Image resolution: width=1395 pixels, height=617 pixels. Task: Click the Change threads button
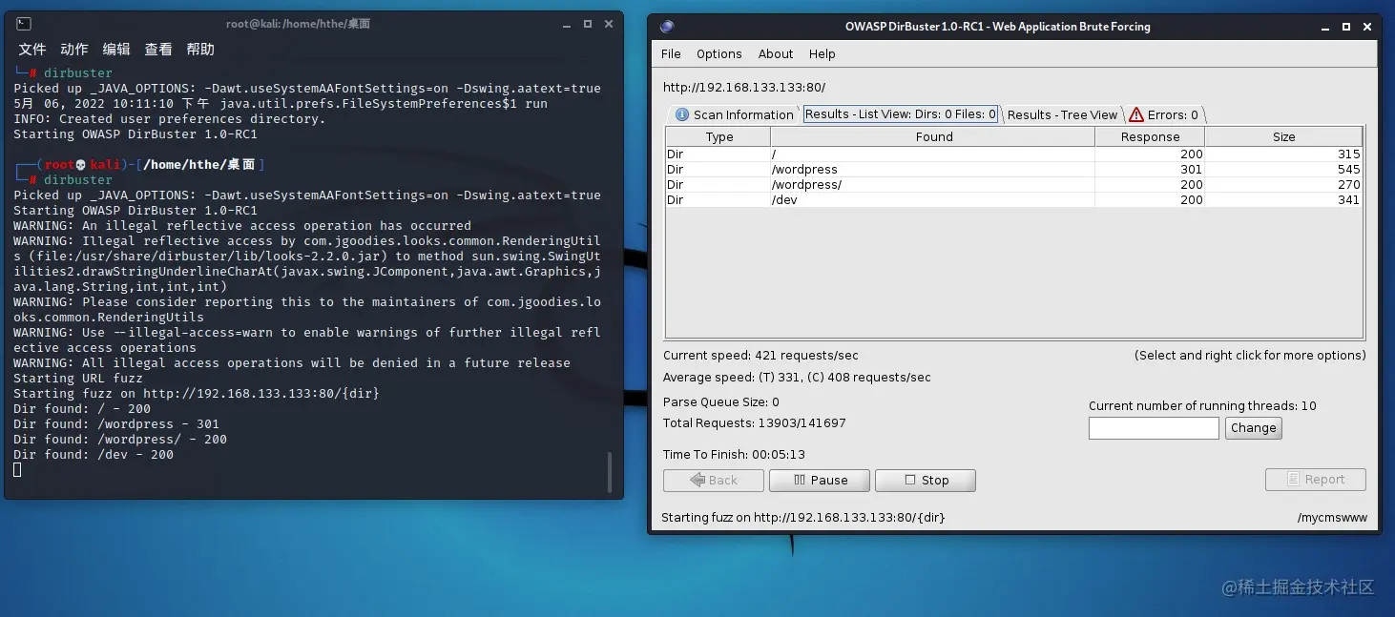click(1253, 428)
